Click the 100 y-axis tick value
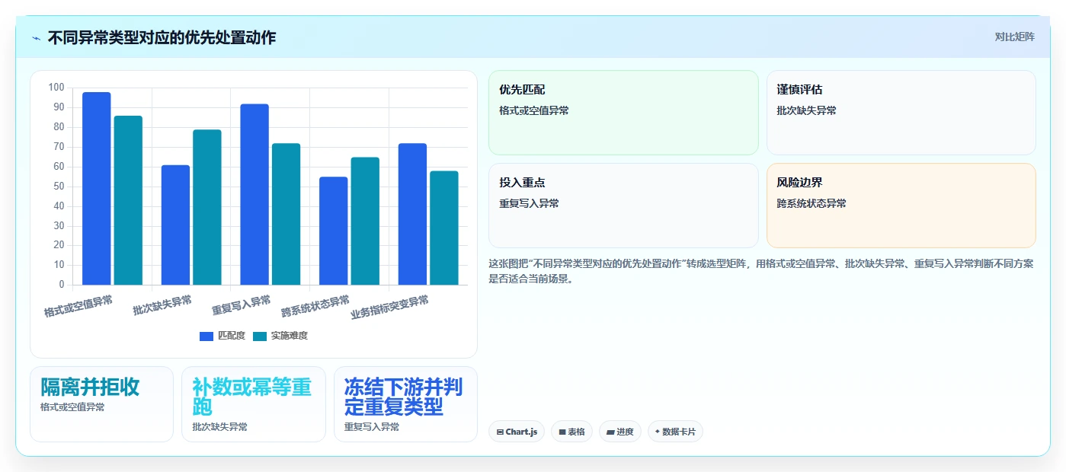This screenshot has width=1066, height=472. [56, 88]
